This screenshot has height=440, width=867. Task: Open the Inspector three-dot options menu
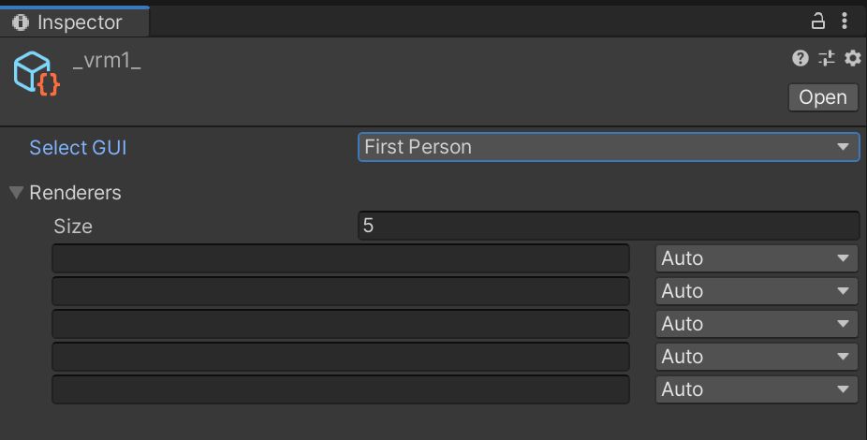tap(845, 21)
